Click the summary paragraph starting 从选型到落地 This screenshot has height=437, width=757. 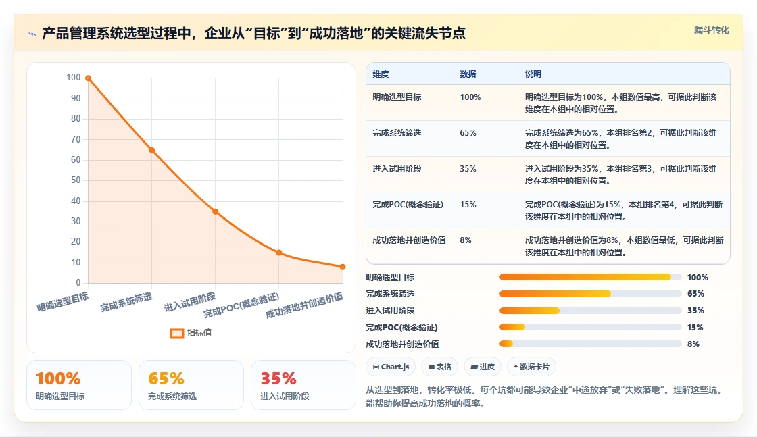pos(543,396)
